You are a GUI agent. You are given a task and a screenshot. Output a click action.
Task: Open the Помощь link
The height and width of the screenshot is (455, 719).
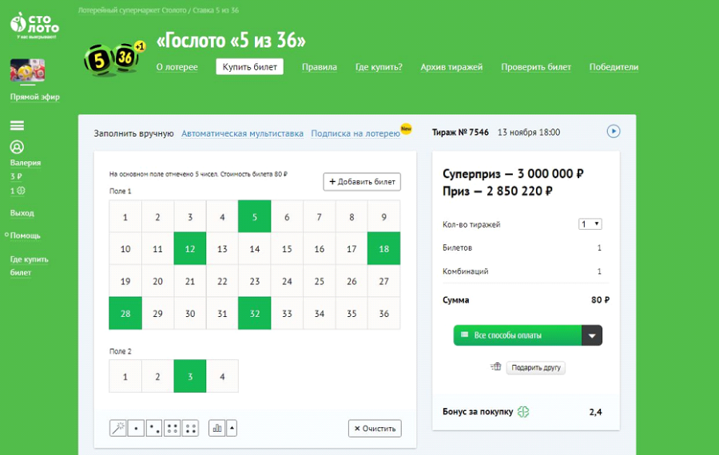[x=26, y=235]
